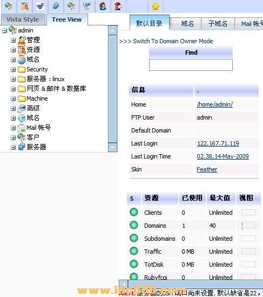Click the yellow star favorites icon in toolbar
263x297 pixels.
(156, 6)
